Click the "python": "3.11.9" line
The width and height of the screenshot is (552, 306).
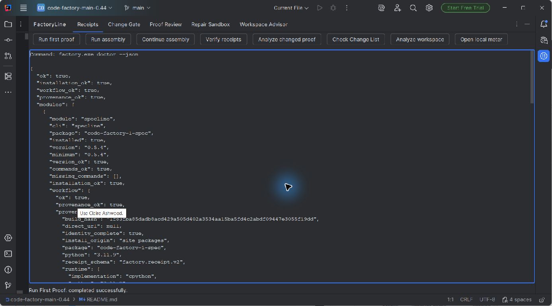(92, 255)
